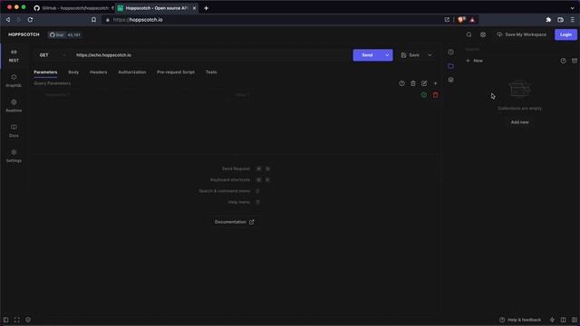Open the Environments layers icon
This screenshot has height=326, width=580.
click(x=450, y=80)
